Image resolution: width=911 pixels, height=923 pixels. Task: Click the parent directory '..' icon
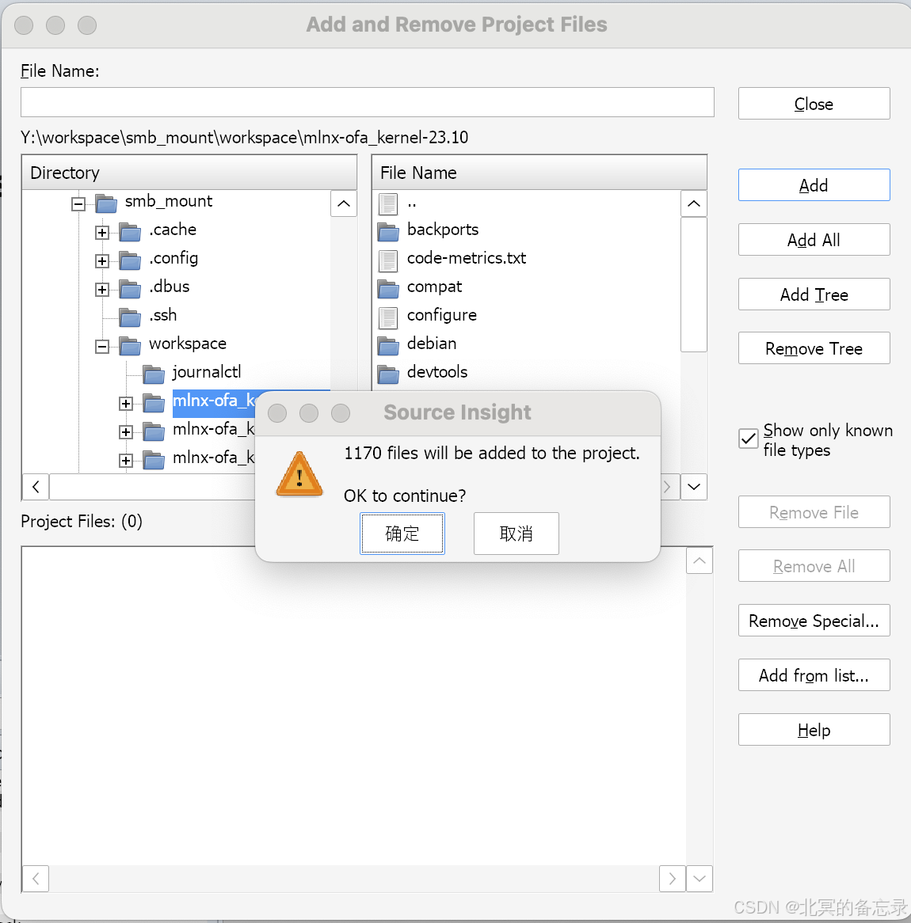(388, 203)
